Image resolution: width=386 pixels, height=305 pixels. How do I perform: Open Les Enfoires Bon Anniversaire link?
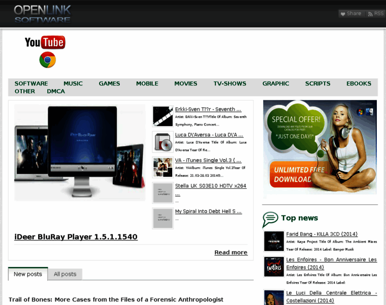pos(331,264)
